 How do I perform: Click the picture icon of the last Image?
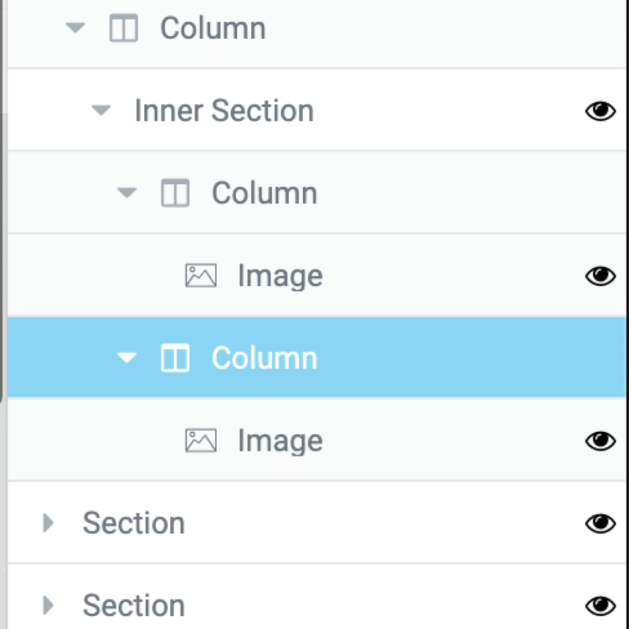tap(201, 440)
